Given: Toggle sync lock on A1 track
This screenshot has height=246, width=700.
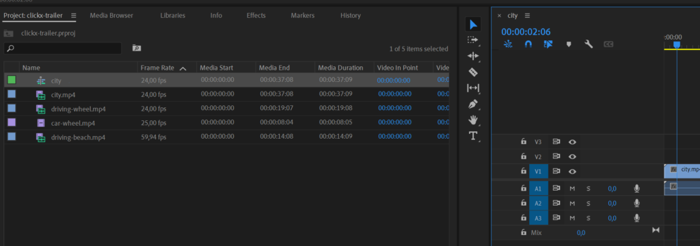Looking at the screenshot, I should coord(556,189).
